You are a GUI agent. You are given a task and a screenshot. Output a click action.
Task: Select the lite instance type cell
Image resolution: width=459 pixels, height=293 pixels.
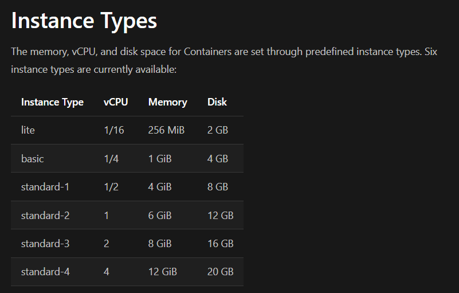(x=28, y=130)
